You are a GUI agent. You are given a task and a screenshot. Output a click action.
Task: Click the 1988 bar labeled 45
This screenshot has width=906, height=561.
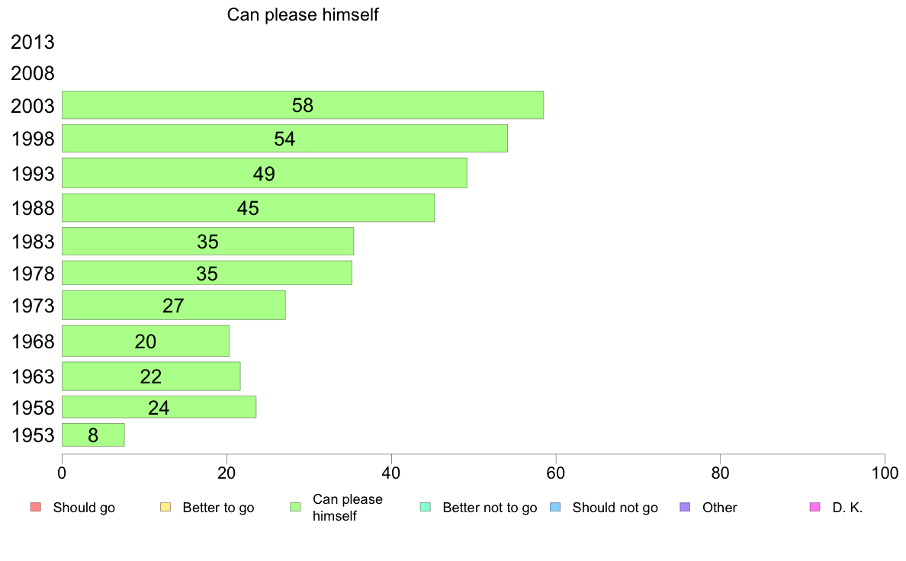(248, 208)
